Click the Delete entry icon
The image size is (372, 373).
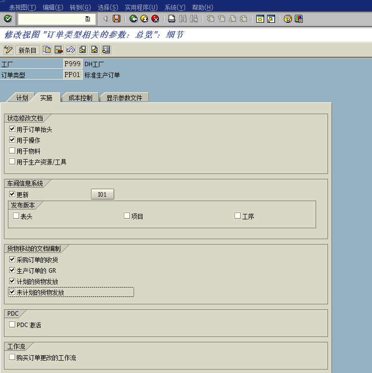[58, 50]
